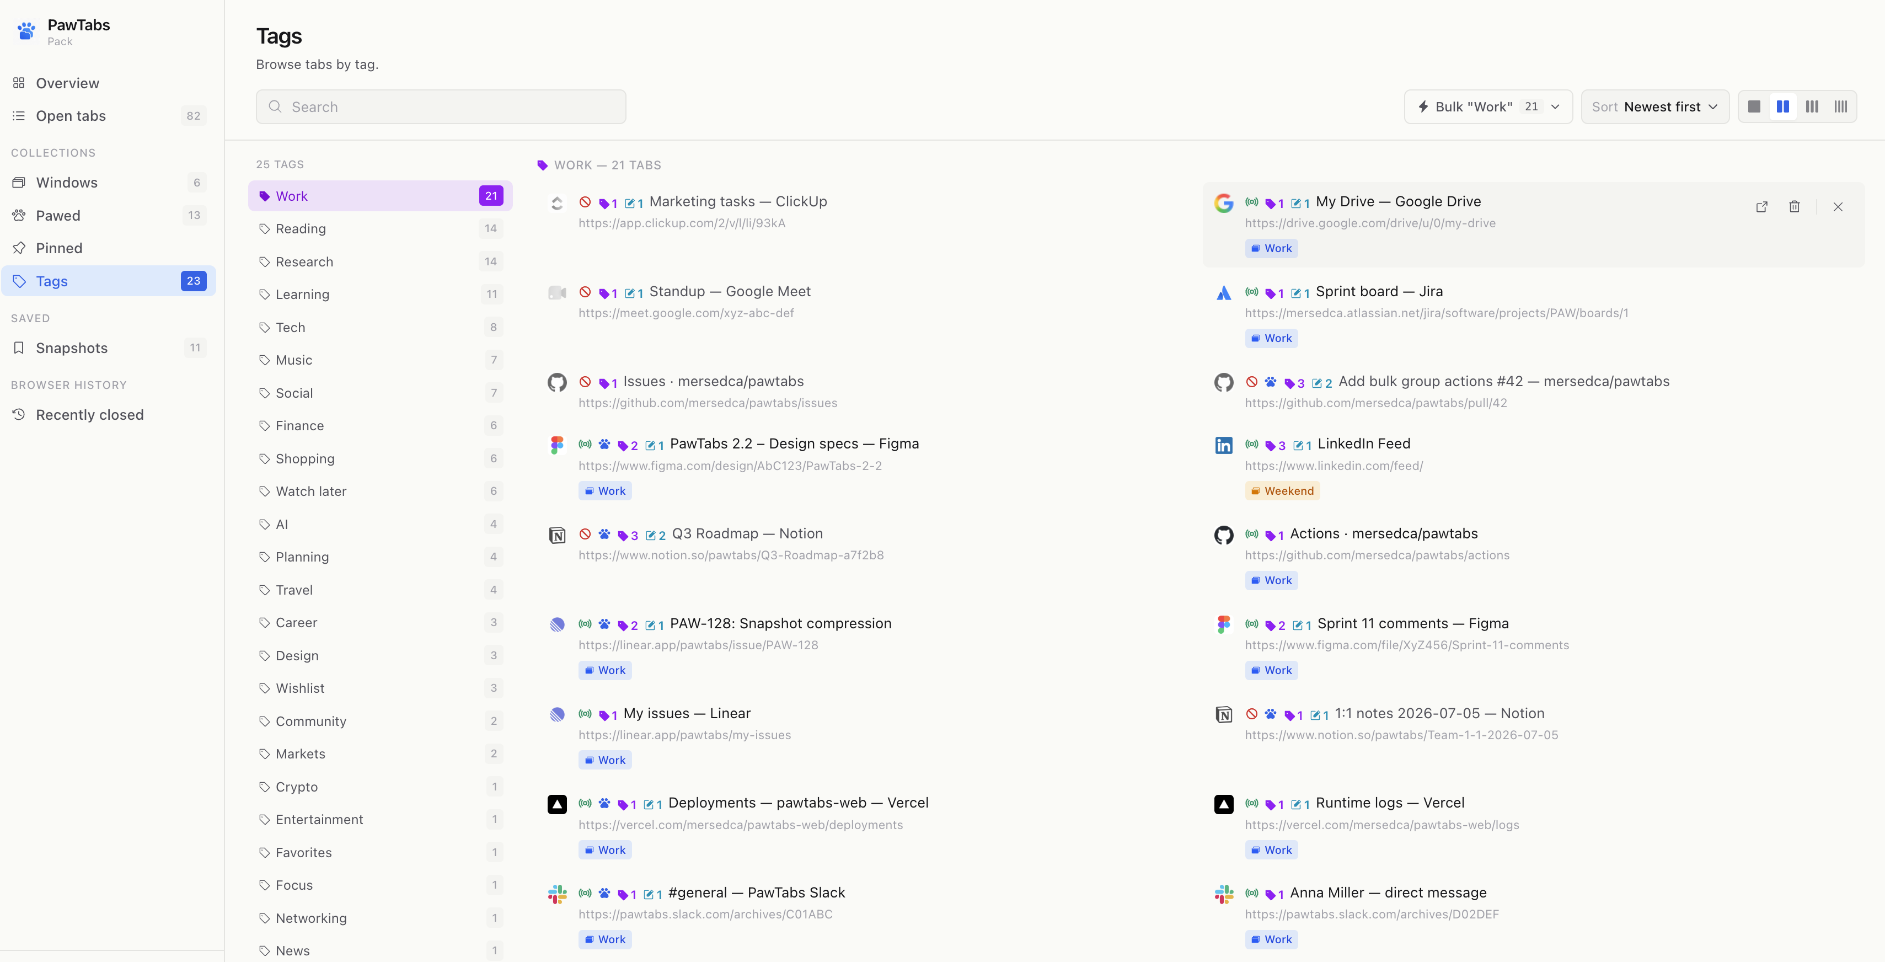The image size is (1885, 962).
Task: Open the Pinned collection
Action: point(108,248)
